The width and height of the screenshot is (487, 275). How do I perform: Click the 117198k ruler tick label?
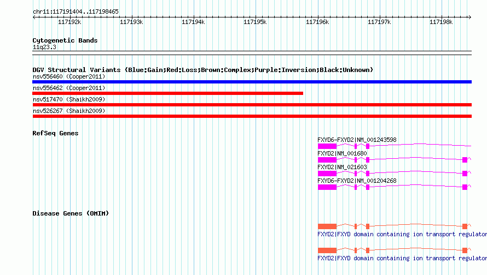(440, 22)
